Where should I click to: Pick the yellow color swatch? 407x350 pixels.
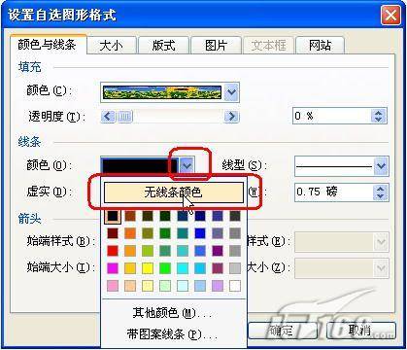pyautogui.click(x=148, y=268)
